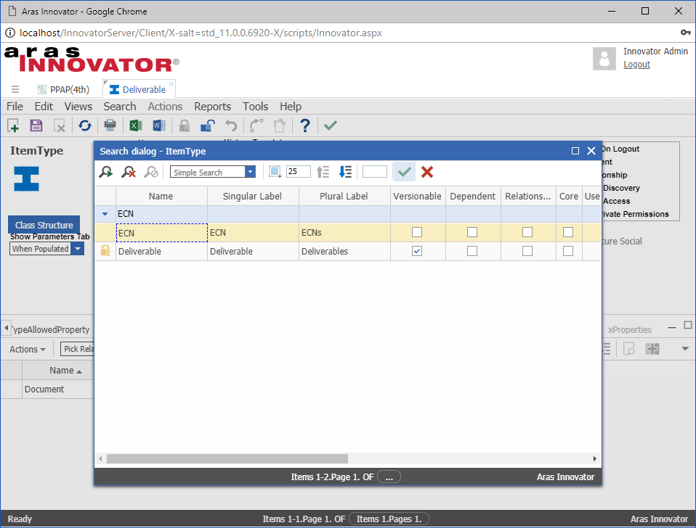Check the Versionable checkbox on the ECN row

417,231
